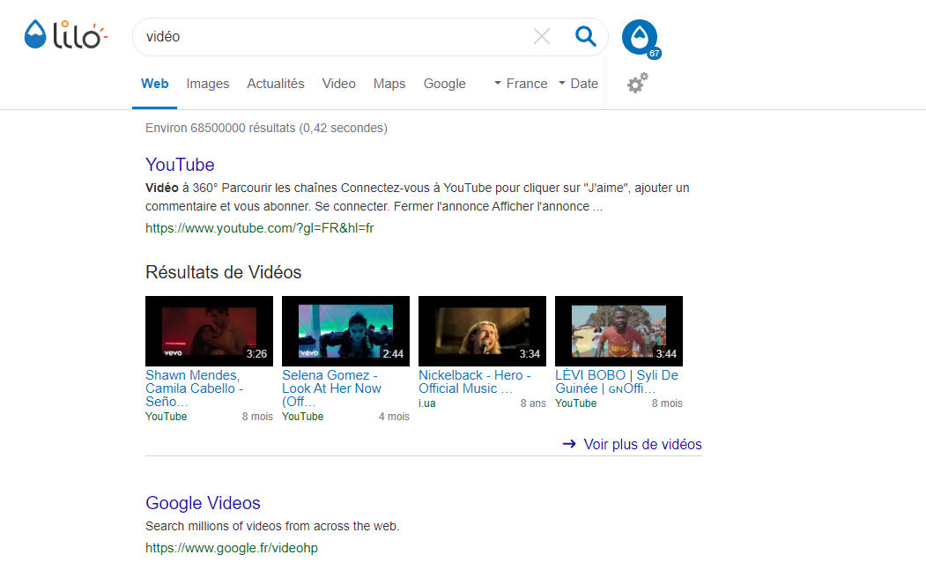Open the Google Videos result title
This screenshot has width=926, height=577.
(203, 503)
